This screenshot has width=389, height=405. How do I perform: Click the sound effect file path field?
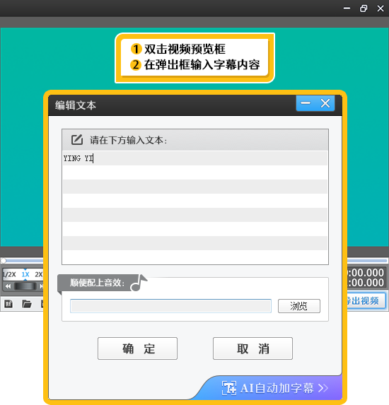point(170,306)
